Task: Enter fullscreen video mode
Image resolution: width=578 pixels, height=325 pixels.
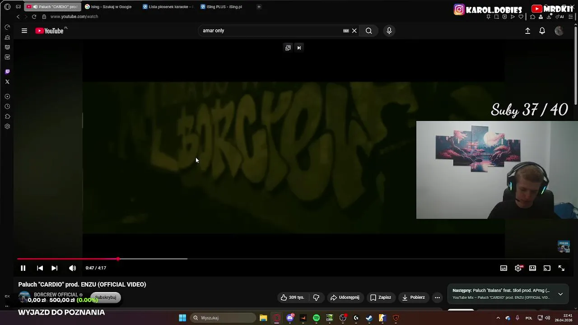Action: (x=561, y=268)
